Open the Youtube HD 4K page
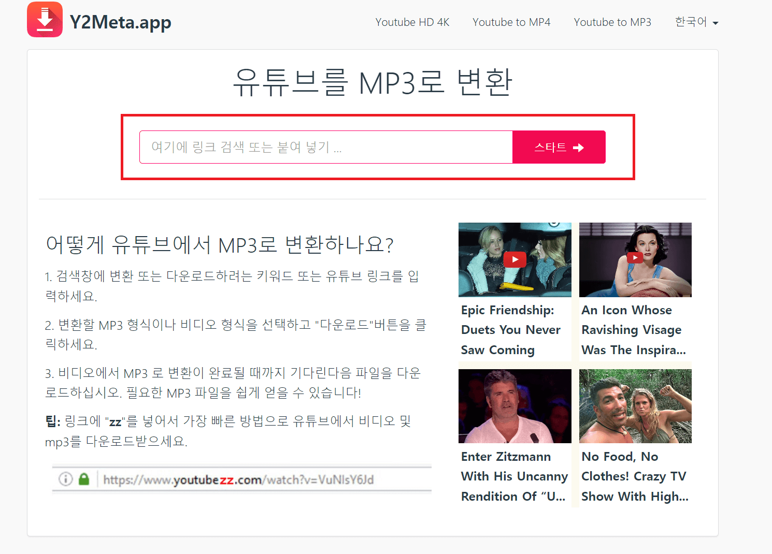This screenshot has height=554, width=772. pos(412,22)
